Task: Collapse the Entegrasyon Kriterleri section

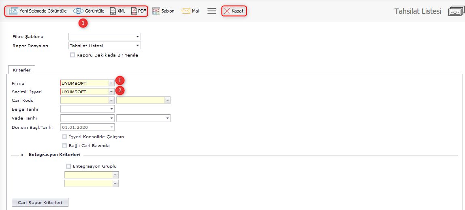Action: point(22,155)
